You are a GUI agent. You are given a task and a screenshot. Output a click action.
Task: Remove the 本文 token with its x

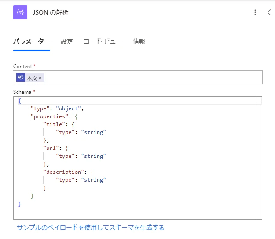40,78
